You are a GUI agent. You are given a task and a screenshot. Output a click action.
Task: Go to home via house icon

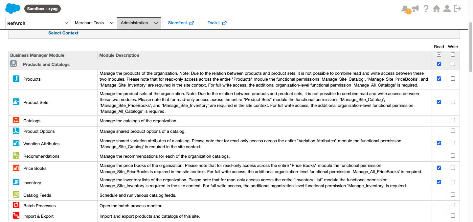[x=437, y=9]
